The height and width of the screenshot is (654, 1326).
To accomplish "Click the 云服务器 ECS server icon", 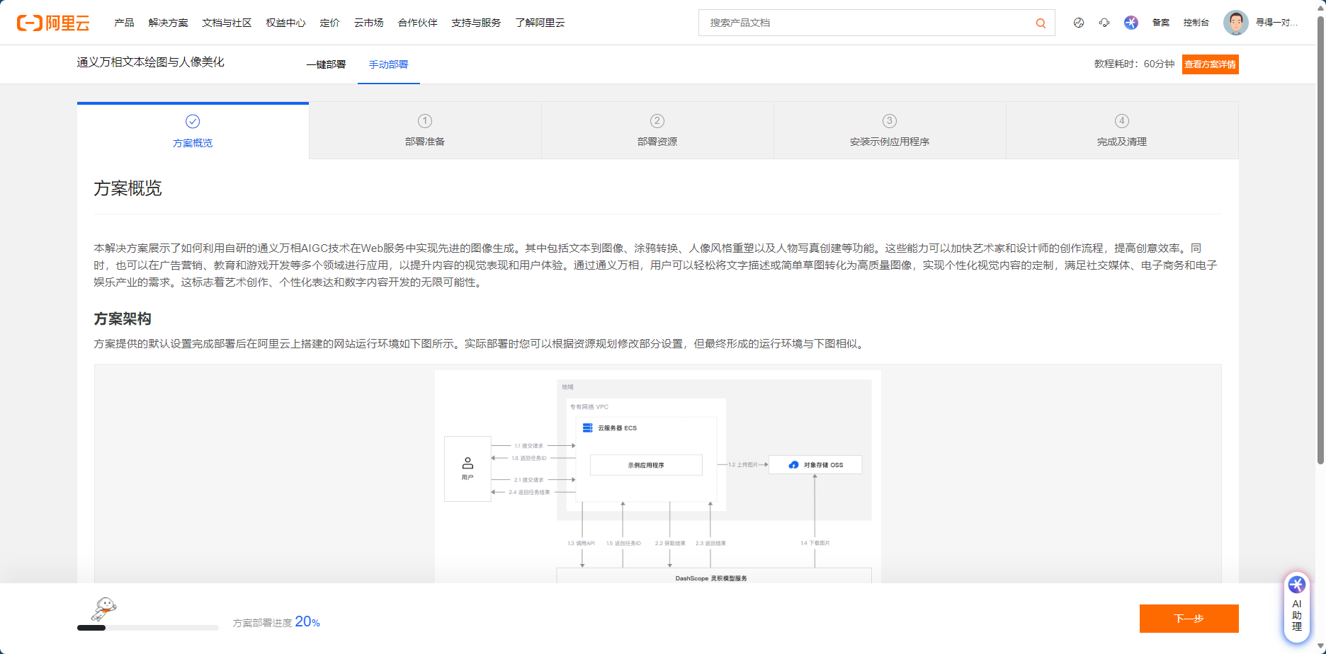I will tap(587, 428).
